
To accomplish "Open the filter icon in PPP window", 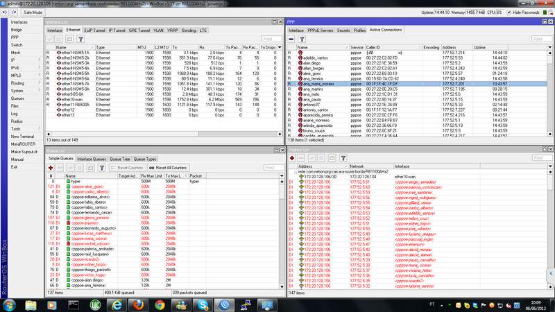I will (x=302, y=39).
